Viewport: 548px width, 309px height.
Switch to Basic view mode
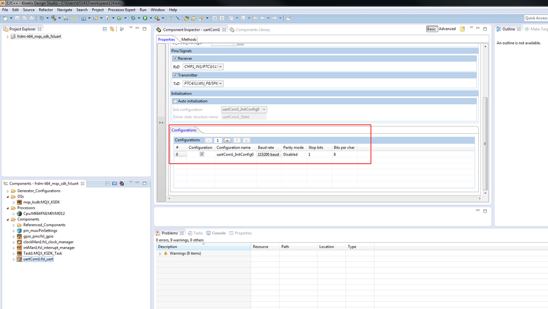(x=431, y=29)
